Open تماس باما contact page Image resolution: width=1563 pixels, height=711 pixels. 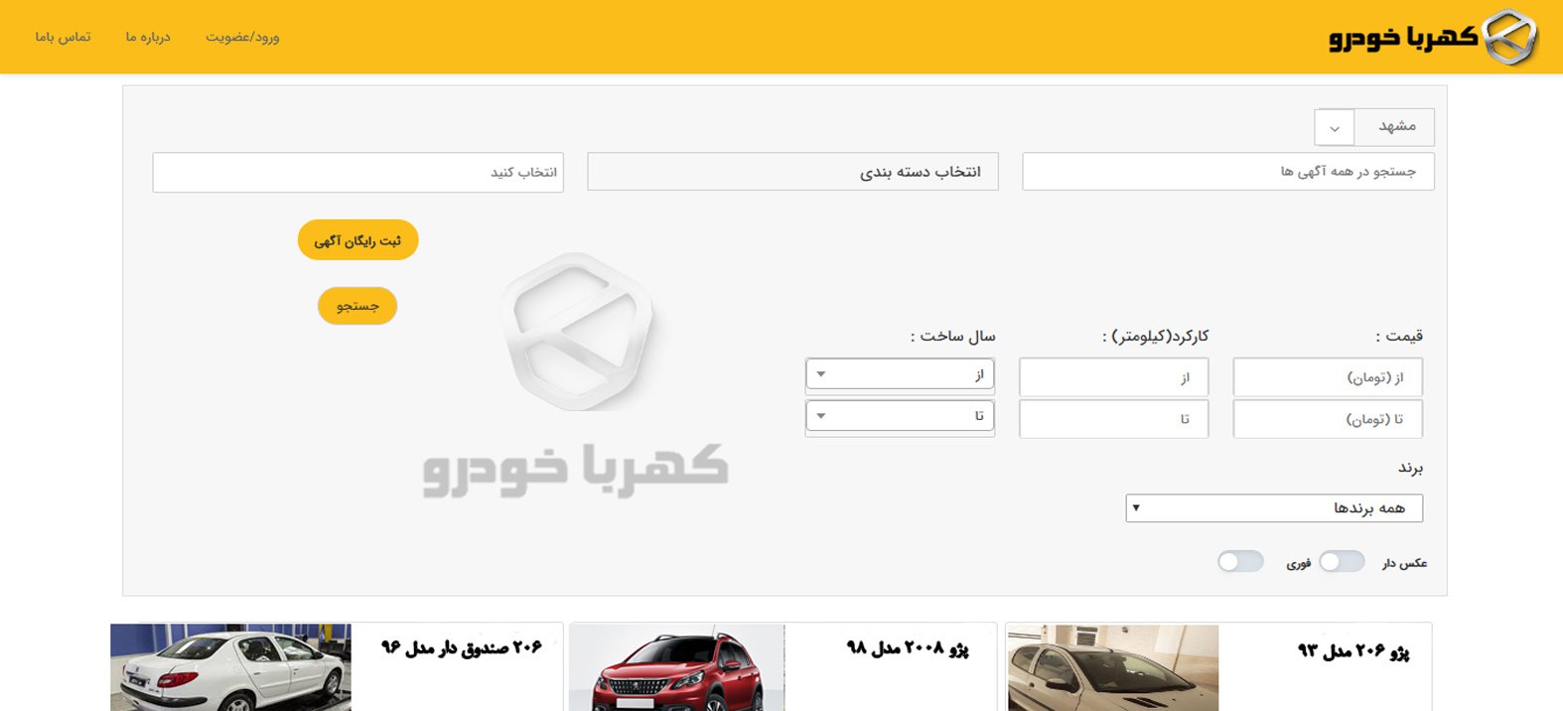(x=63, y=37)
